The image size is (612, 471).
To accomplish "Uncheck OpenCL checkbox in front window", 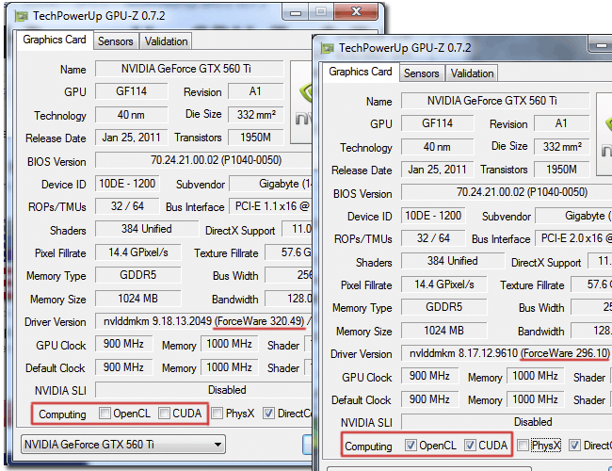I will click(x=411, y=446).
